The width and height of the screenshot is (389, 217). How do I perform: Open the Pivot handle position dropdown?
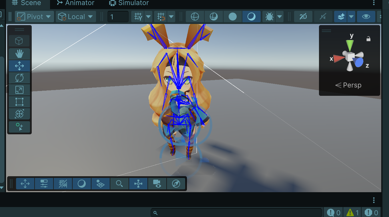coord(35,17)
